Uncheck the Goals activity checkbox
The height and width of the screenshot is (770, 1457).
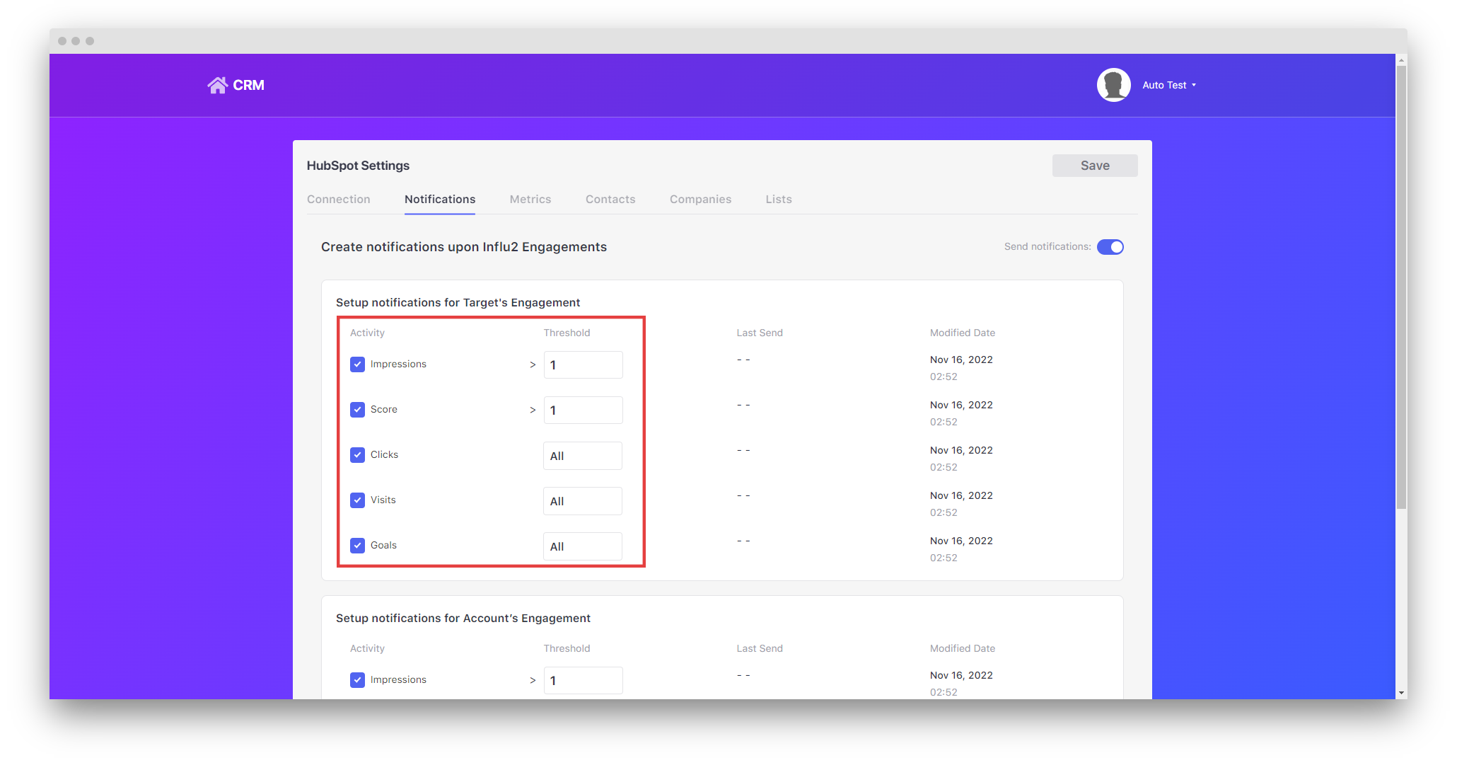point(357,545)
